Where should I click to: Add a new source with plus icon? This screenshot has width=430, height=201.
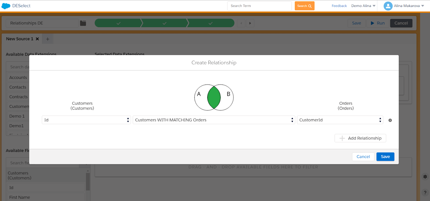(x=48, y=39)
